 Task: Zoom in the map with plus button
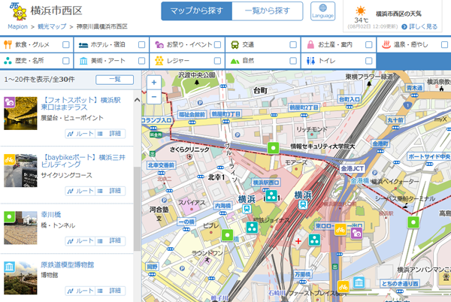click(153, 83)
